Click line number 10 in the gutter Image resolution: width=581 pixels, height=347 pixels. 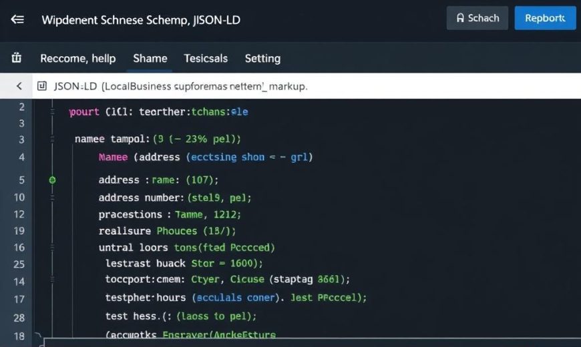(19, 198)
